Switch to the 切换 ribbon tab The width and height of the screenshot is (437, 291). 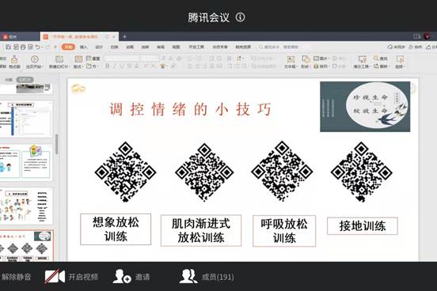click(114, 47)
